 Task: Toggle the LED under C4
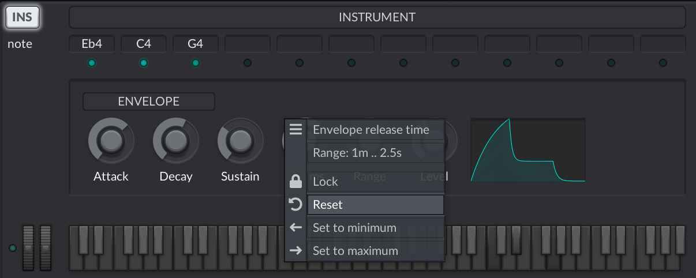click(144, 63)
